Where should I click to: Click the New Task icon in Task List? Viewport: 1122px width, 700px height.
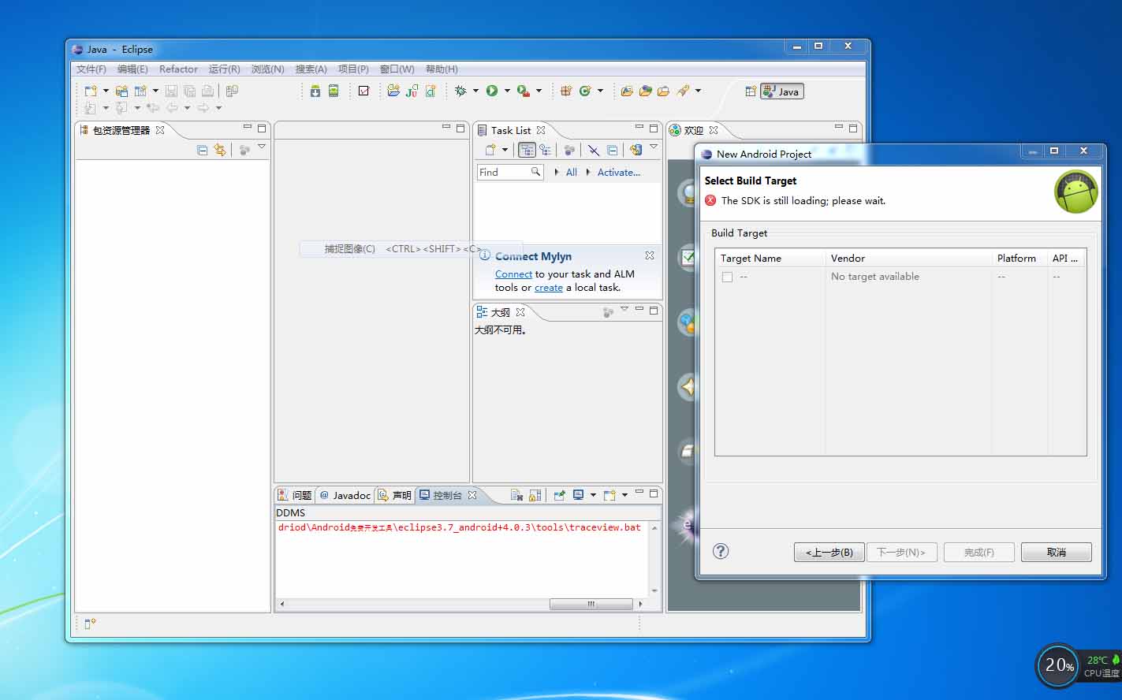coord(490,150)
